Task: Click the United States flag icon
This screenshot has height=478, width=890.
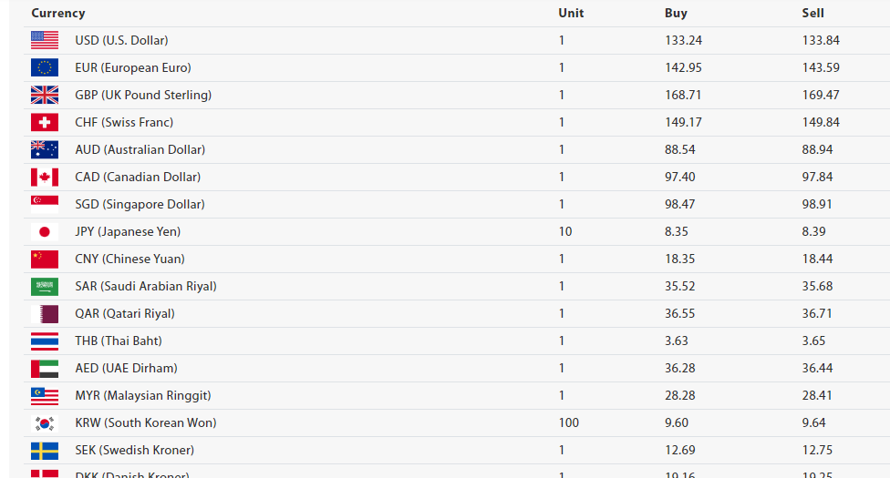Action: click(x=45, y=40)
